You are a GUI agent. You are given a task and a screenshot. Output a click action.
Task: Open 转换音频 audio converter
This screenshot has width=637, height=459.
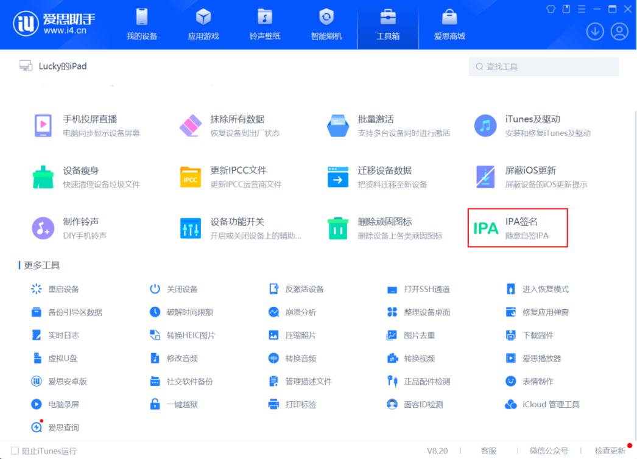[292, 359]
